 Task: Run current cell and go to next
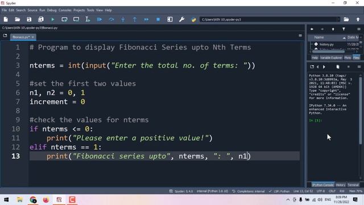point(76,19)
